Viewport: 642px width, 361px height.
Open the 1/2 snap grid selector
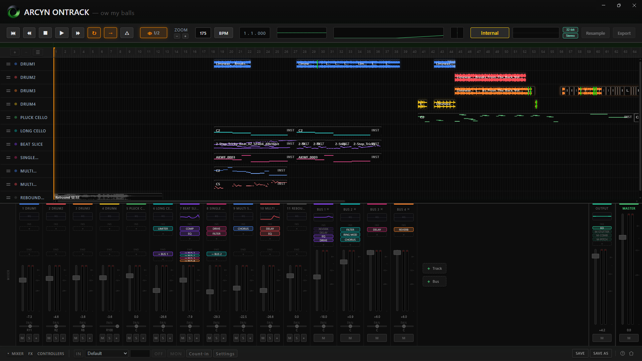point(153,33)
